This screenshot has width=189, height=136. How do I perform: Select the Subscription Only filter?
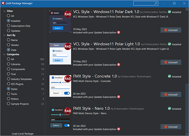tap(9, 25)
